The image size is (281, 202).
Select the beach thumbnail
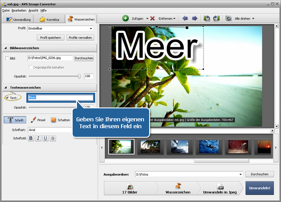click(121, 147)
